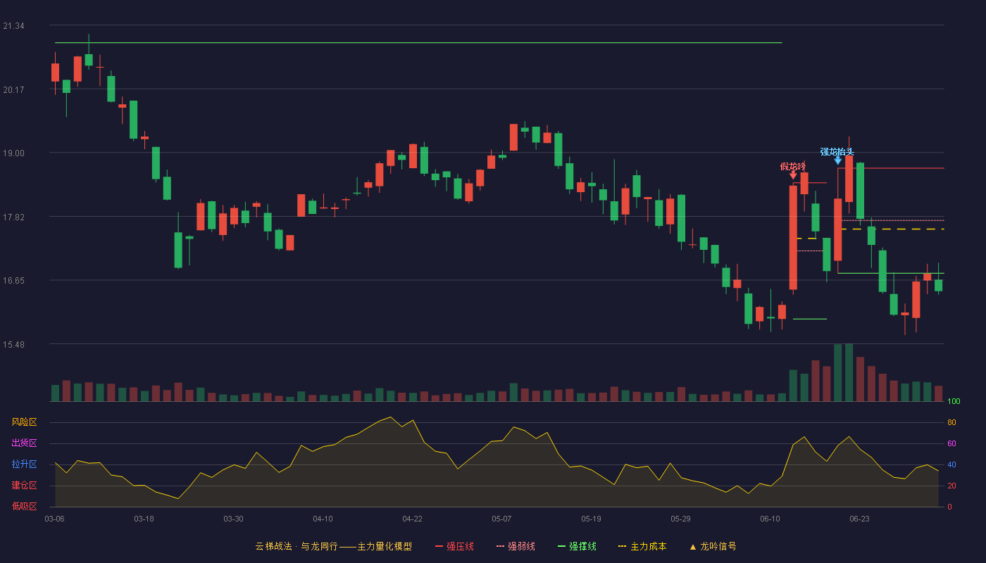
Task: Click the 03-18 date label
Action: pos(144,519)
